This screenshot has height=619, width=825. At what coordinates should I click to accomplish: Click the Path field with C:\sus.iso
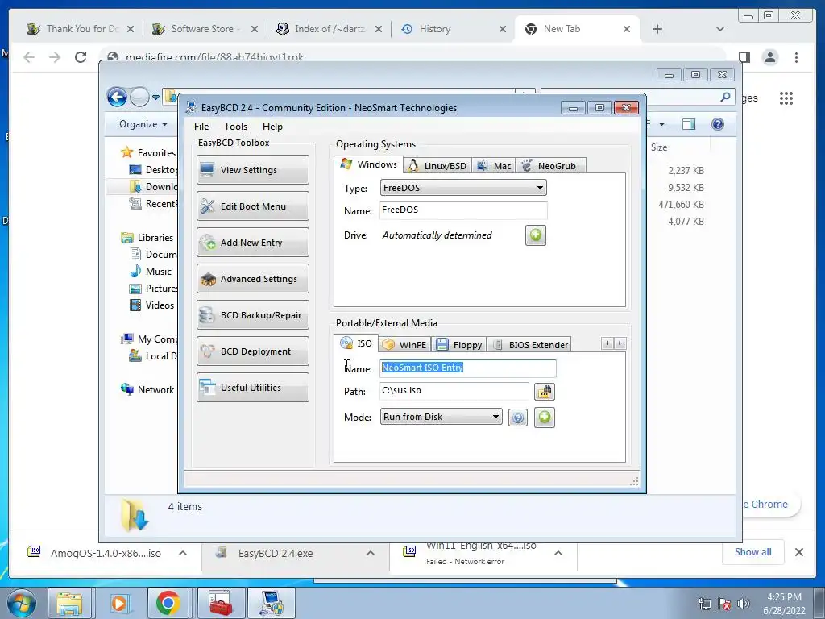[x=454, y=391]
